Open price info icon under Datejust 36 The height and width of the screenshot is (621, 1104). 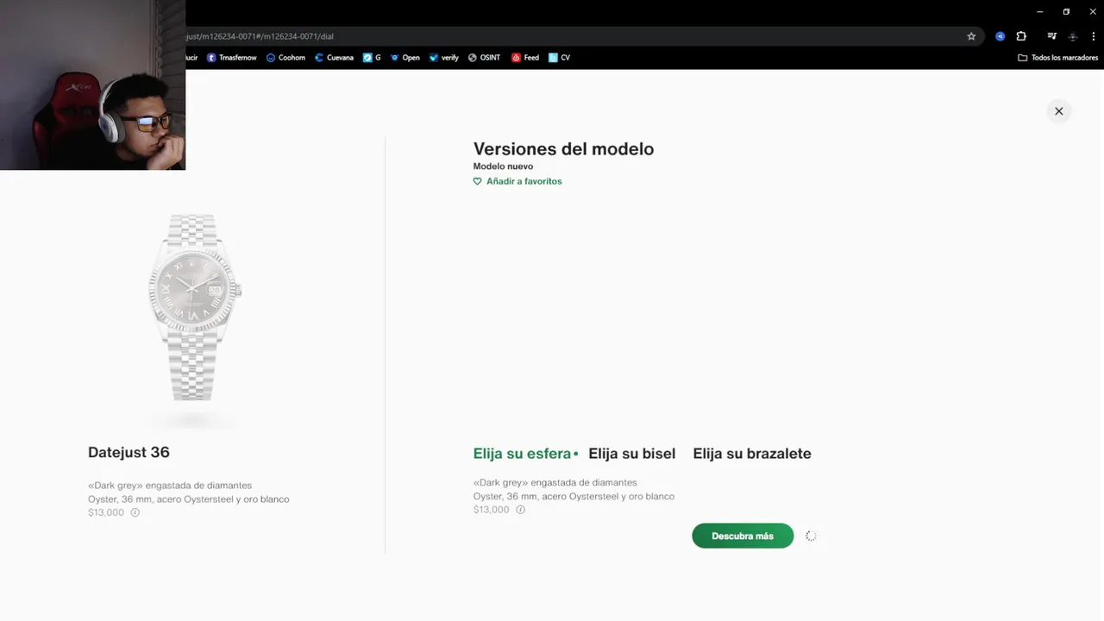[x=135, y=512]
